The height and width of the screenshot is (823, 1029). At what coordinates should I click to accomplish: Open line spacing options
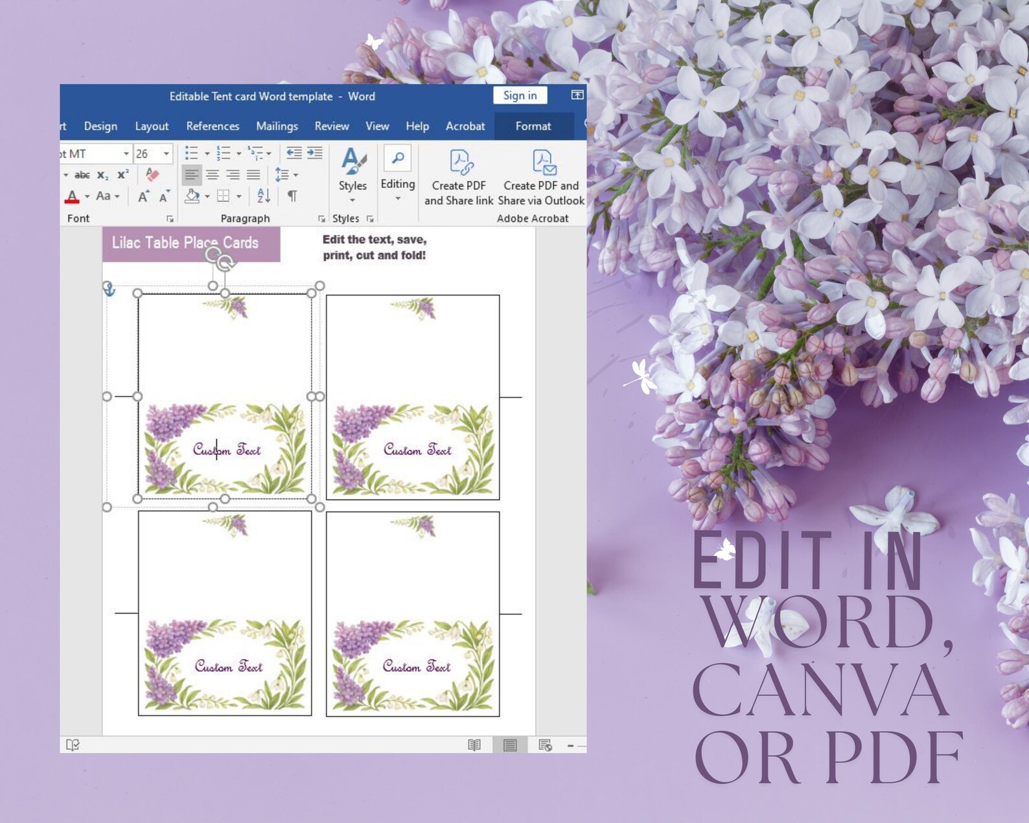tap(286, 175)
